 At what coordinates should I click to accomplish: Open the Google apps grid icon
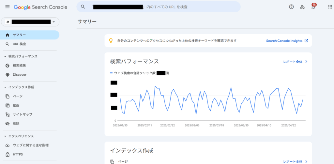(330, 7)
